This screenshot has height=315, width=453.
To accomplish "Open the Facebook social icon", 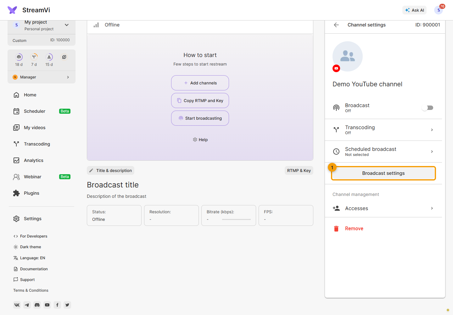I will [x=57, y=305].
